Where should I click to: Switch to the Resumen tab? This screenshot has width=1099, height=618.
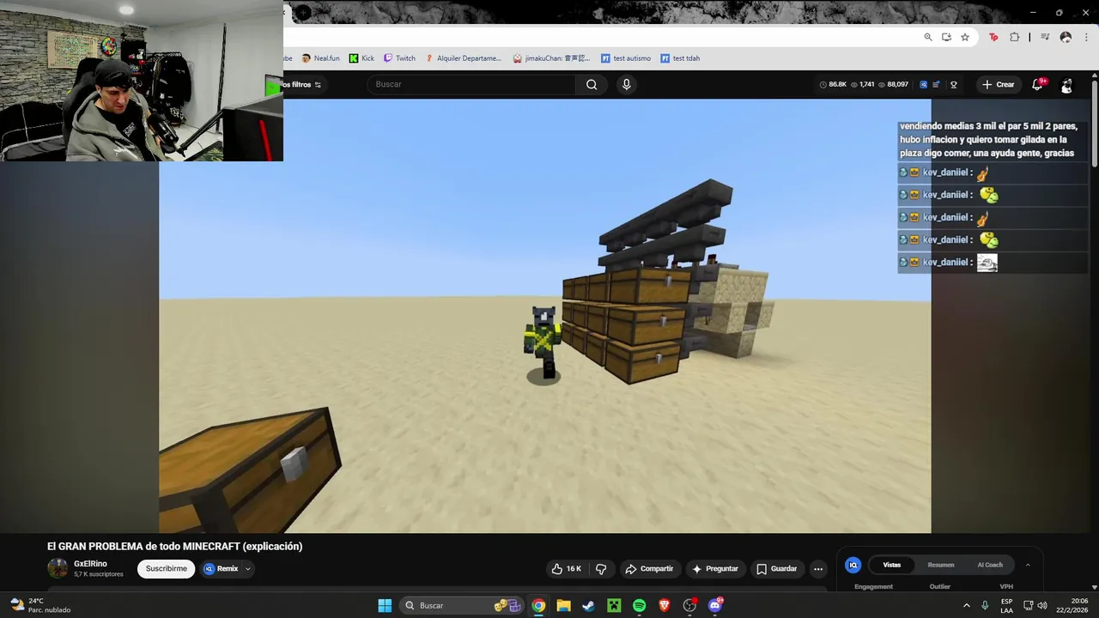coord(941,565)
